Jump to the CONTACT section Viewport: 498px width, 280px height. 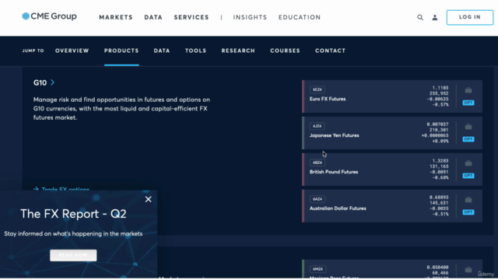(330, 51)
